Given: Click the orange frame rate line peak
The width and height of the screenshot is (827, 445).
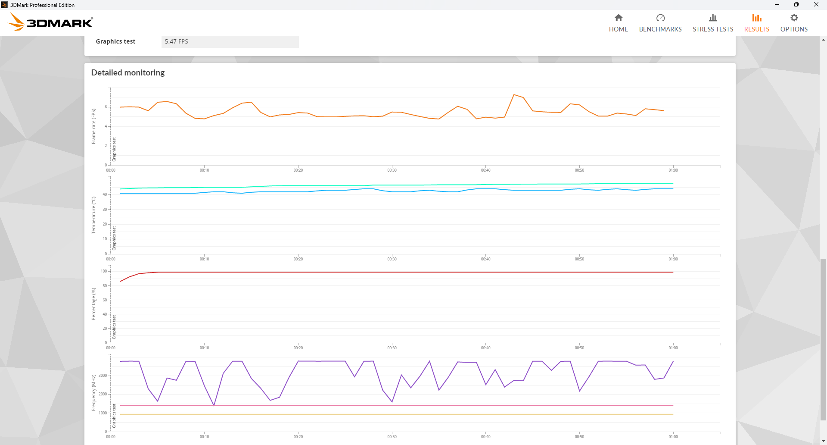Looking at the screenshot, I should tap(514, 95).
